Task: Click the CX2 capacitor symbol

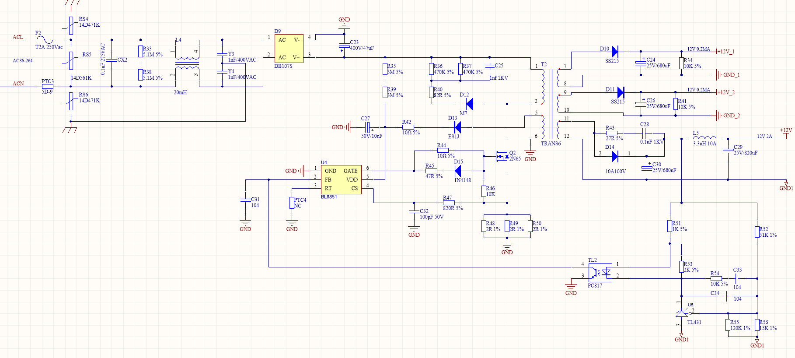Action: click(x=112, y=60)
